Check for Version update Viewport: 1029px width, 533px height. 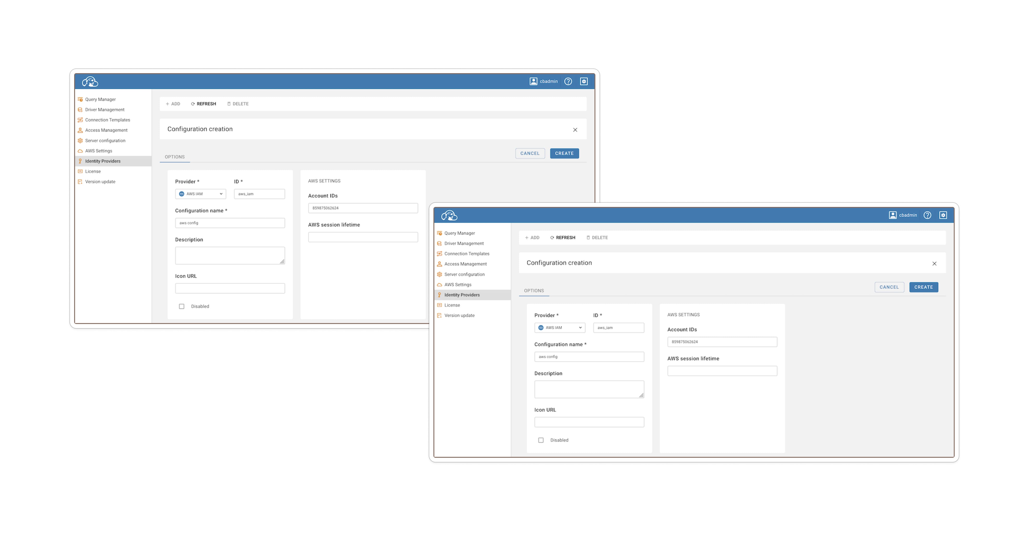pyautogui.click(x=459, y=315)
